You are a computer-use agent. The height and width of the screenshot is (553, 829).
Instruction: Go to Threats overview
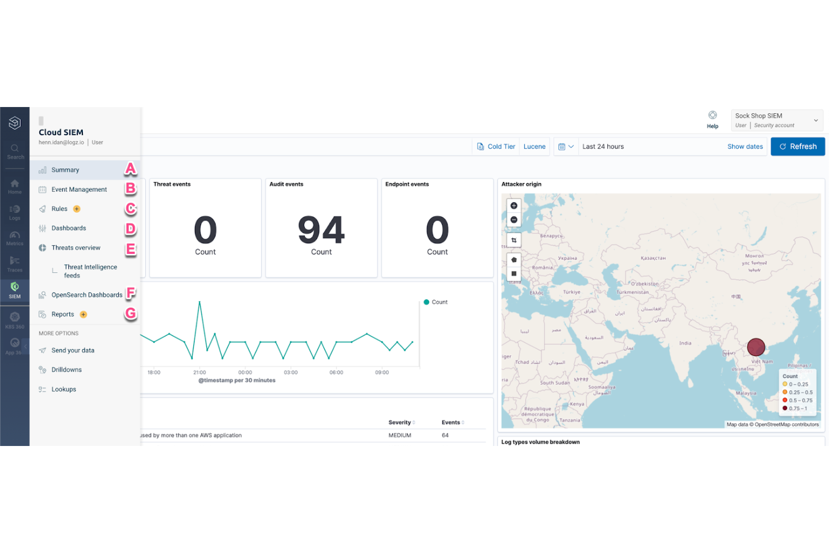76,248
